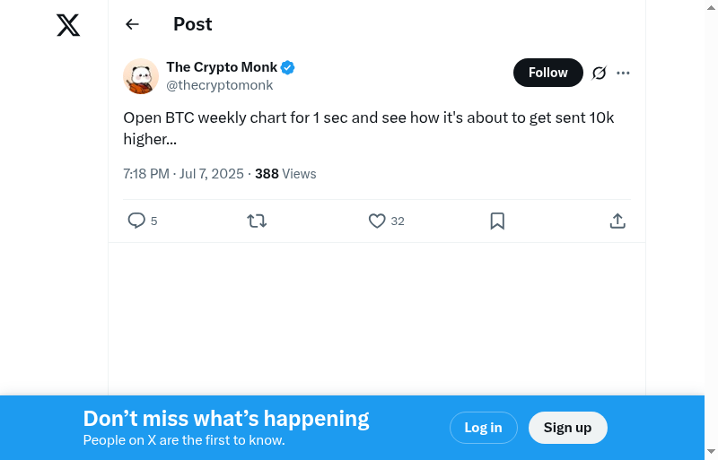Open The Crypto Monk's profile avatar
Screen dimensions: 718x460
pyautogui.click(x=141, y=76)
